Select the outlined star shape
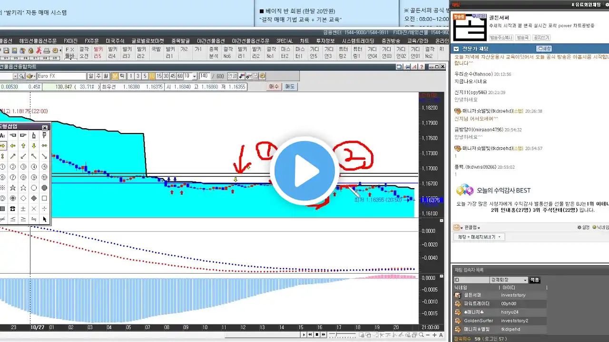This screenshot has height=342, width=609. tap(23, 188)
